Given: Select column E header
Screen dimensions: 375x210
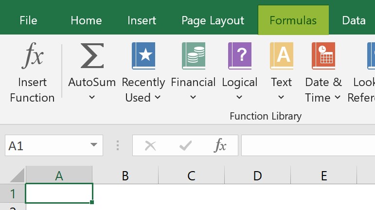Looking at the screenshot, I should pos(324,175).
